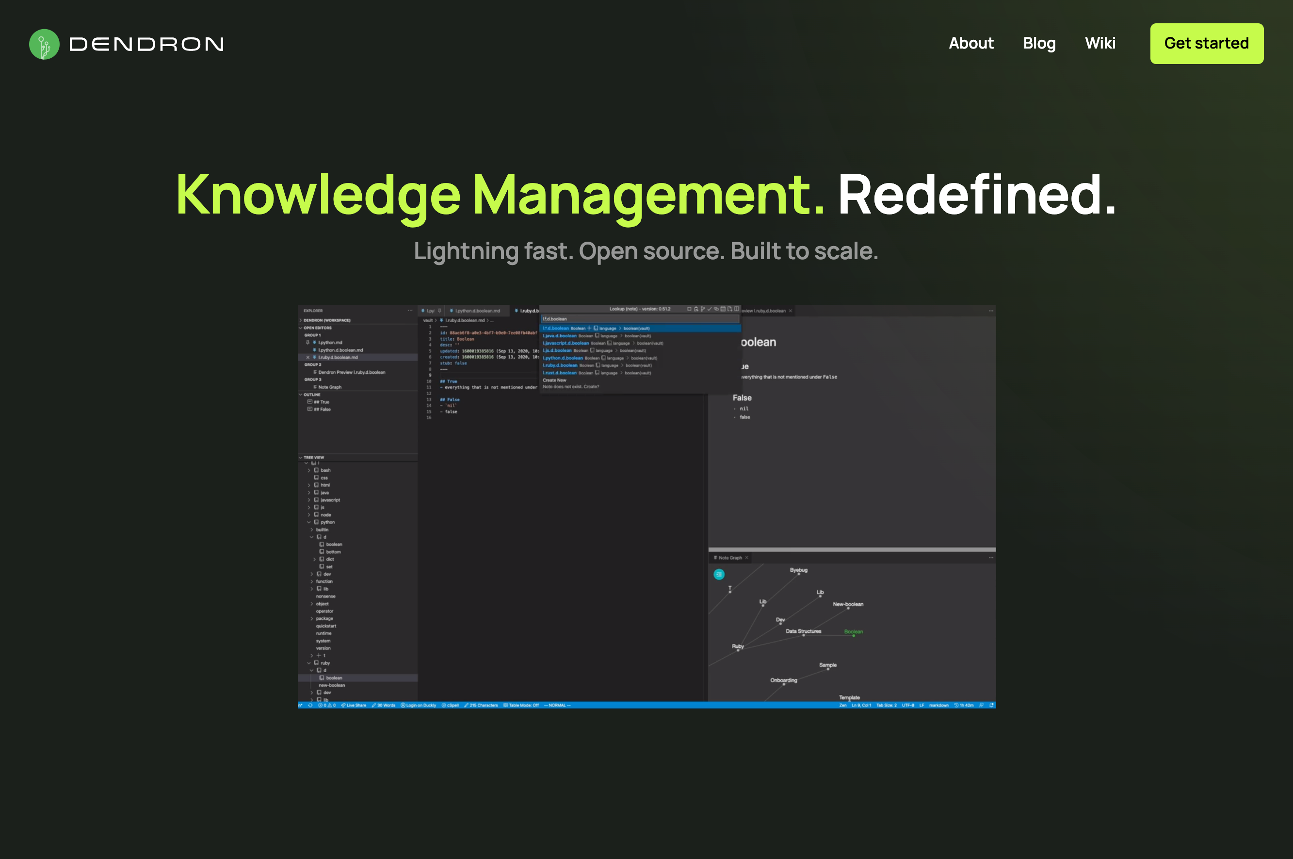Click the cSpell status bar indicator

pos(450,705)
